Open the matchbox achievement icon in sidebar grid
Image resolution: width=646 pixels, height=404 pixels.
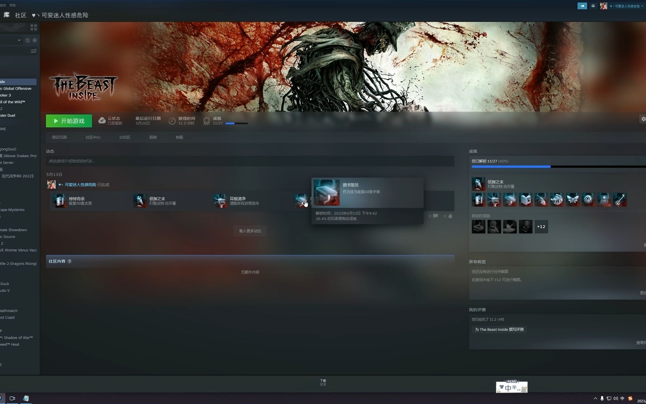pyautogui.click(x=479, y=200)
